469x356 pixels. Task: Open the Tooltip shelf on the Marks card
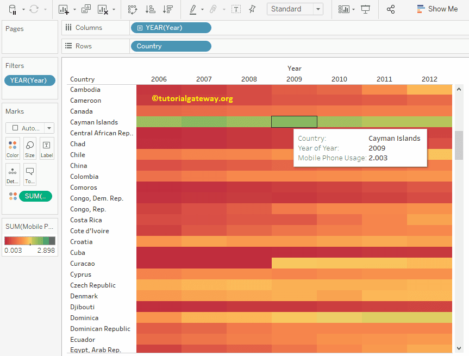pos(29,174)
